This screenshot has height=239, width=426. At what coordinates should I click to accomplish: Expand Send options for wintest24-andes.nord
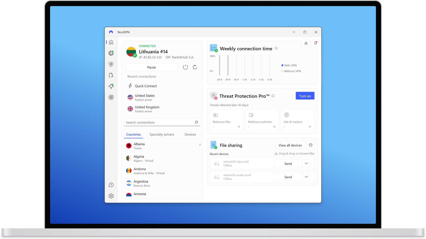click(x=306, y=177)
